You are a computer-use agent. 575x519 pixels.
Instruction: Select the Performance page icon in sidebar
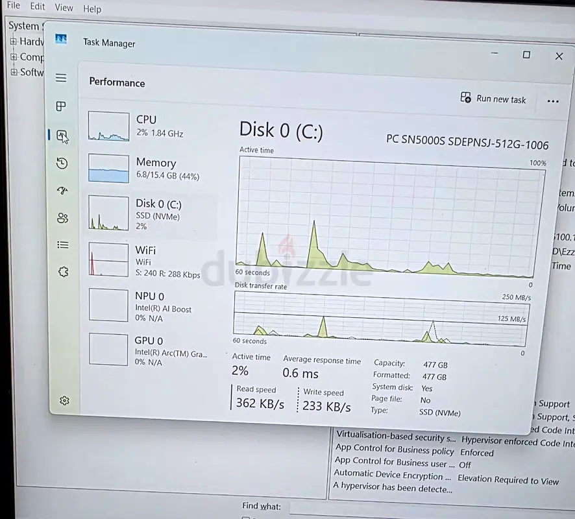[x=62, y=136]
